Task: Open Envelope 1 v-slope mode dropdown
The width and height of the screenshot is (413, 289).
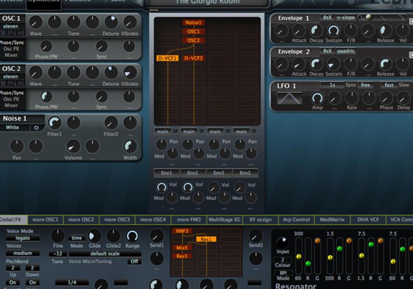Action: pyautogui.click(x=346, y=18)
